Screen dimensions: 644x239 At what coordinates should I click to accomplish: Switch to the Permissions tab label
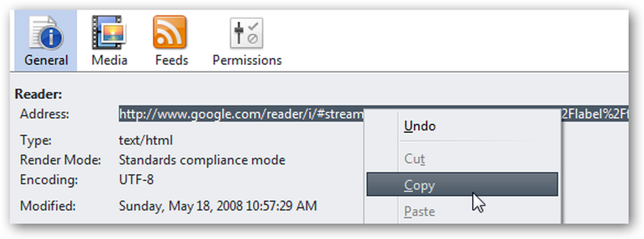coord(247,60)
